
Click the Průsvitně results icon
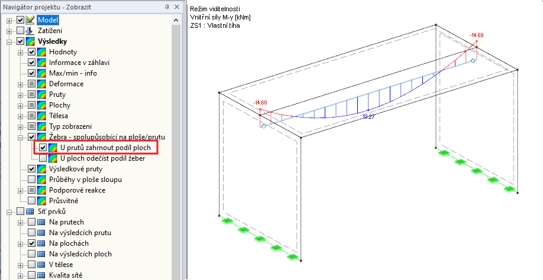[x=41, y=201]
